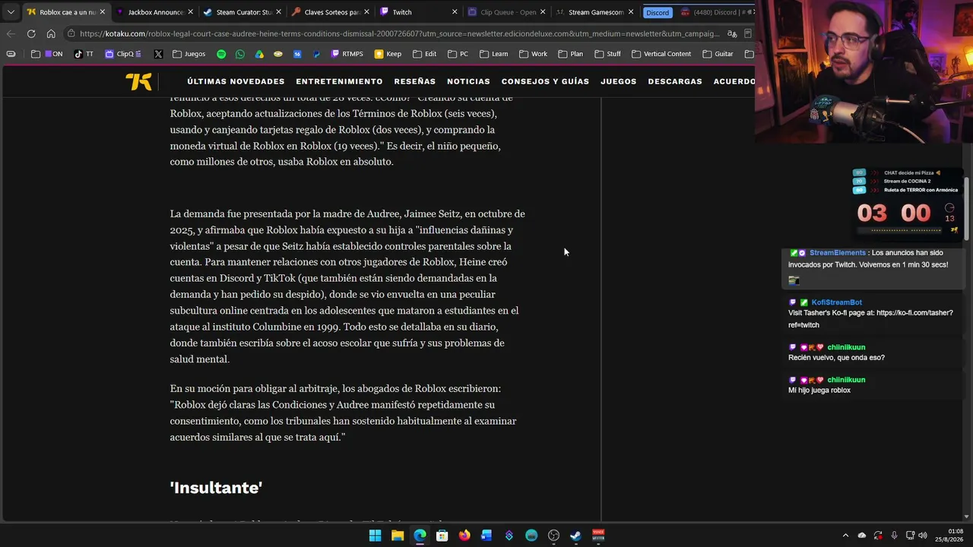Open the Windows Start menu
The image size is (973, 547).
[x=375, y=536]
